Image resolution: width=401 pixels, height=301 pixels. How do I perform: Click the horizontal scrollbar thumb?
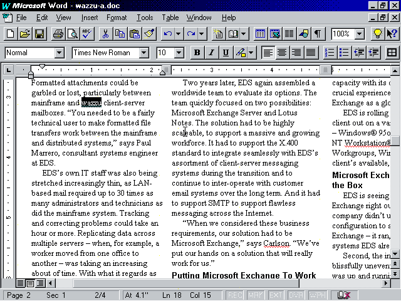[x=186, y=283]
